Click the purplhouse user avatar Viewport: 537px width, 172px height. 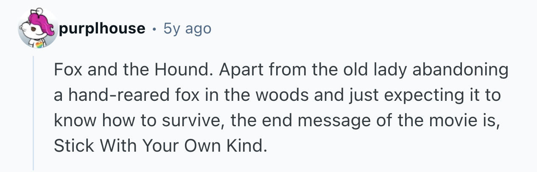[37, 29]
